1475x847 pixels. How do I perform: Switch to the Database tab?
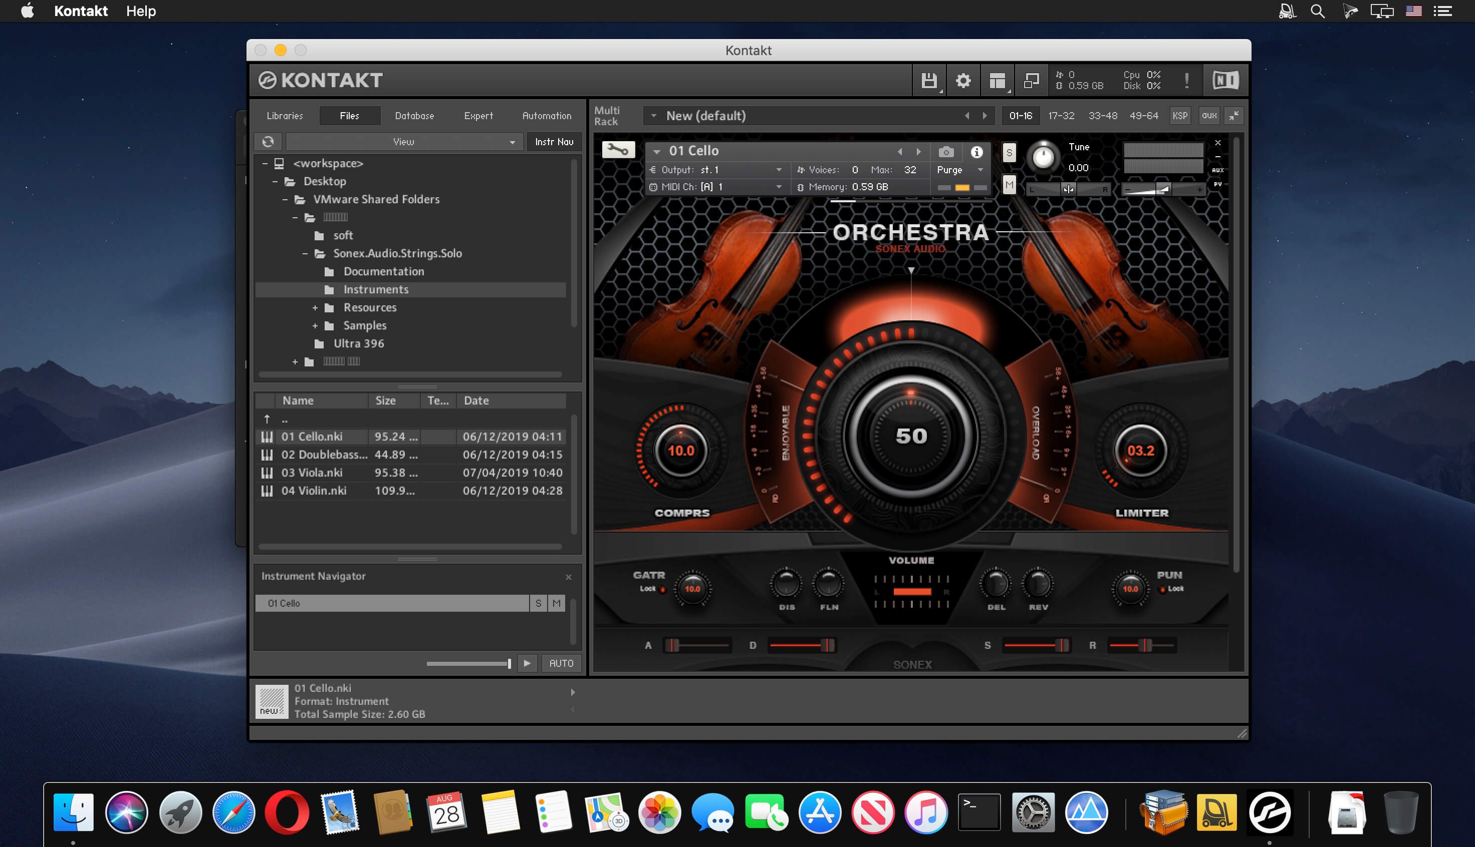coord(414,116)
